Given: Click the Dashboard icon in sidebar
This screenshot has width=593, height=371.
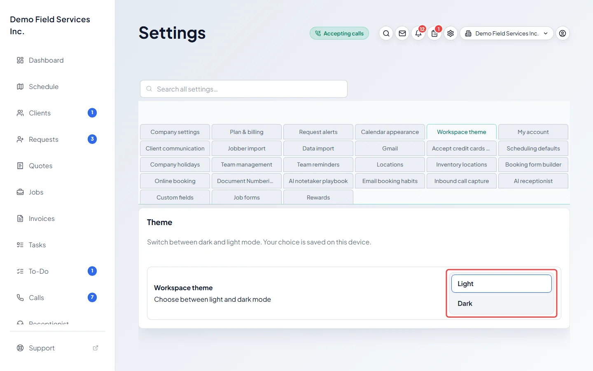Looking at the screenshot, I should pyautogui.click(x=20, y=60).
